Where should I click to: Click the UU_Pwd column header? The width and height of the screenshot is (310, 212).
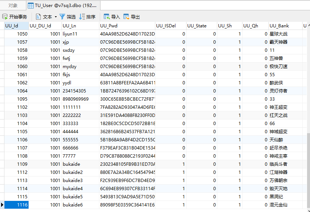click(127, 26)
